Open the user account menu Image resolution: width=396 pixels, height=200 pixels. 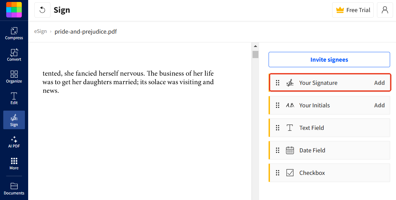385,10
